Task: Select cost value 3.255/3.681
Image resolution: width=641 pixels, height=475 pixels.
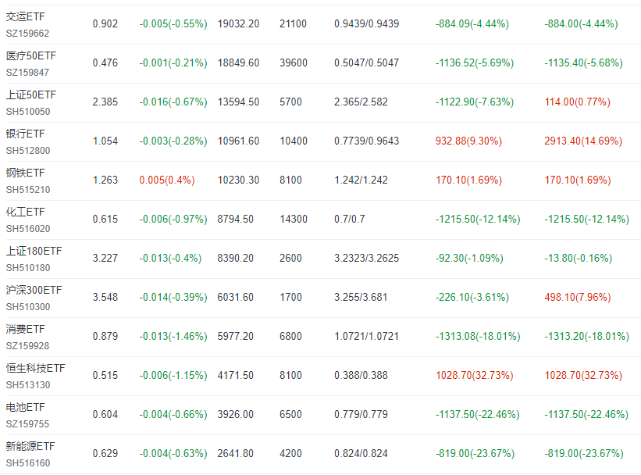Action: [361, 297]
